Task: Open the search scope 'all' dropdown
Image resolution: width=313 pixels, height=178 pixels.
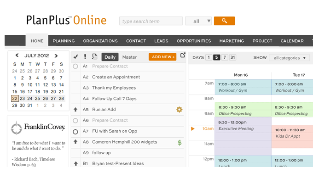Action: click(x=198, y=21)
